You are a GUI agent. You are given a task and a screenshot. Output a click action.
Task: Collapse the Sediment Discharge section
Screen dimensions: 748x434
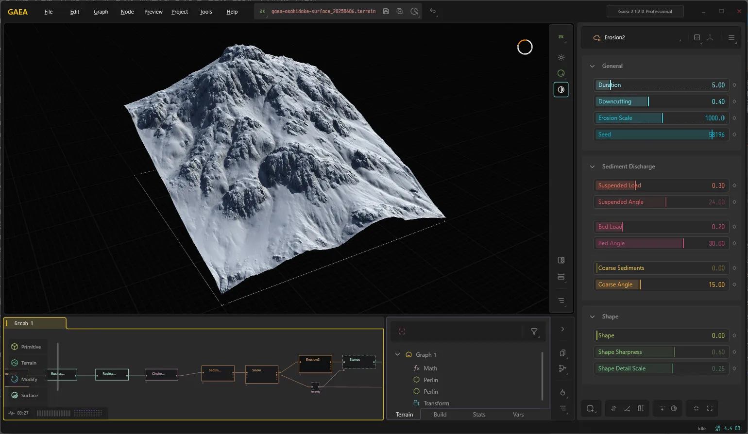point(592,167)
